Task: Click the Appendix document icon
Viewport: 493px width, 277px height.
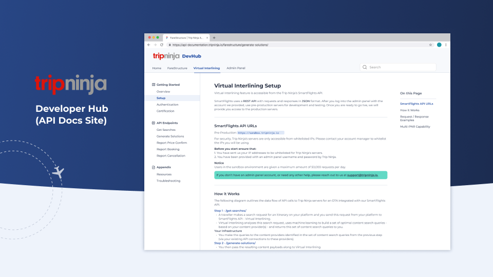Action: (x=154, y=167)
